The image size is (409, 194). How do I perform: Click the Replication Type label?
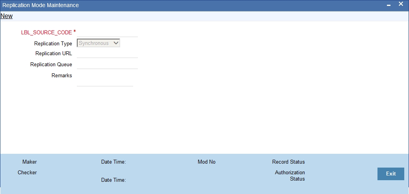point(53,44)
